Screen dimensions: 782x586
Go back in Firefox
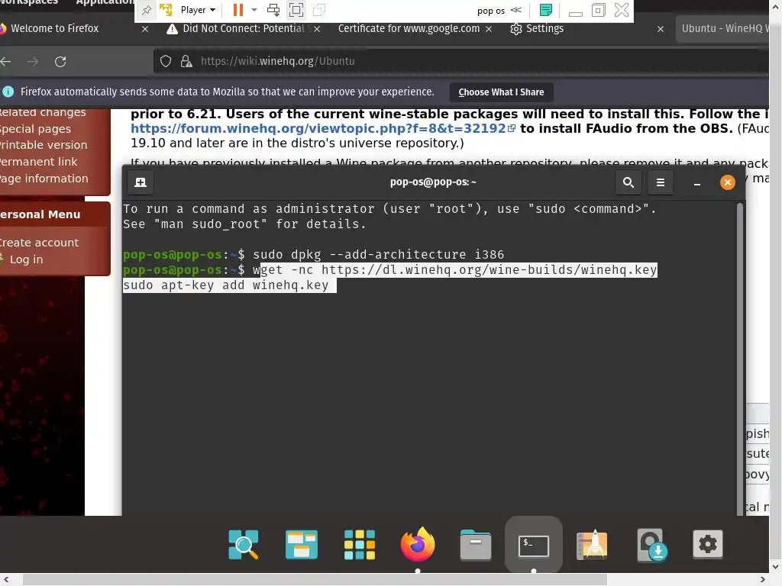pos(6,61)
